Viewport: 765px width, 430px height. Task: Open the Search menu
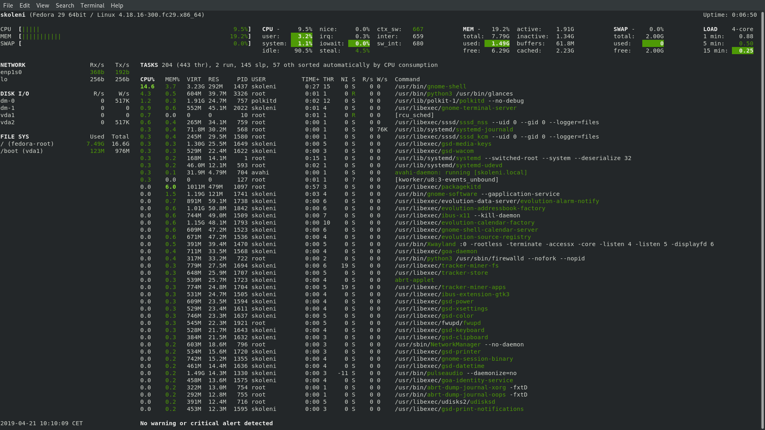click(x=65, y=6)
